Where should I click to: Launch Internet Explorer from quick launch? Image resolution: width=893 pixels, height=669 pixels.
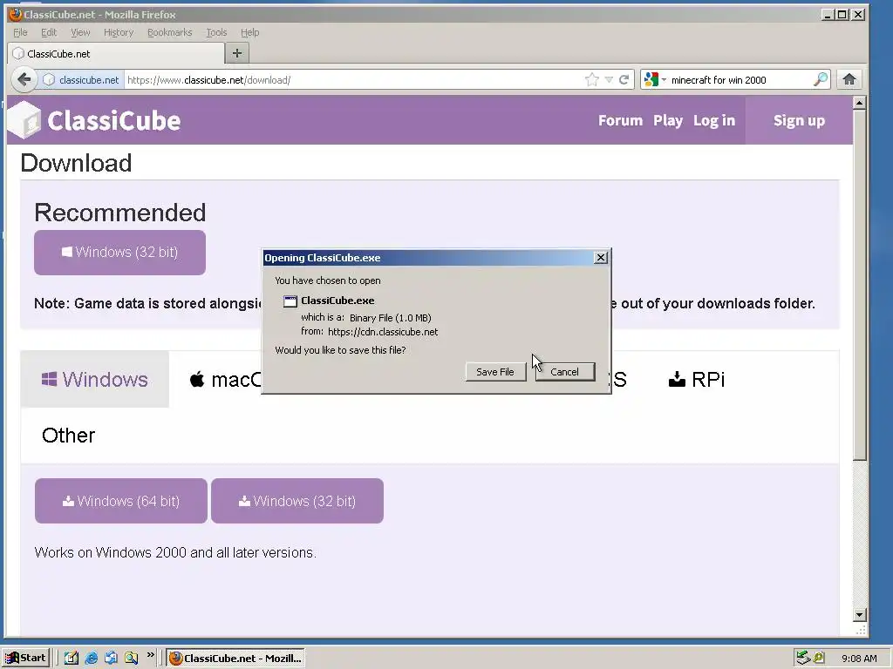(91, 659)
